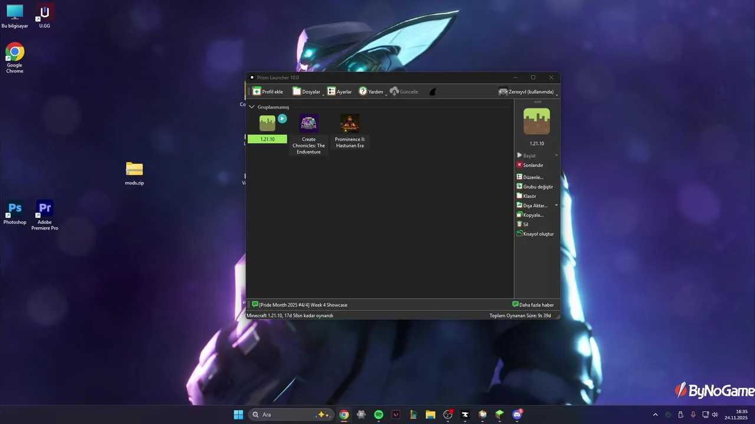This screenshot has height=424, width=755.
Task: Click Dışa Aktar export button
Action: [x=532, y=206]
